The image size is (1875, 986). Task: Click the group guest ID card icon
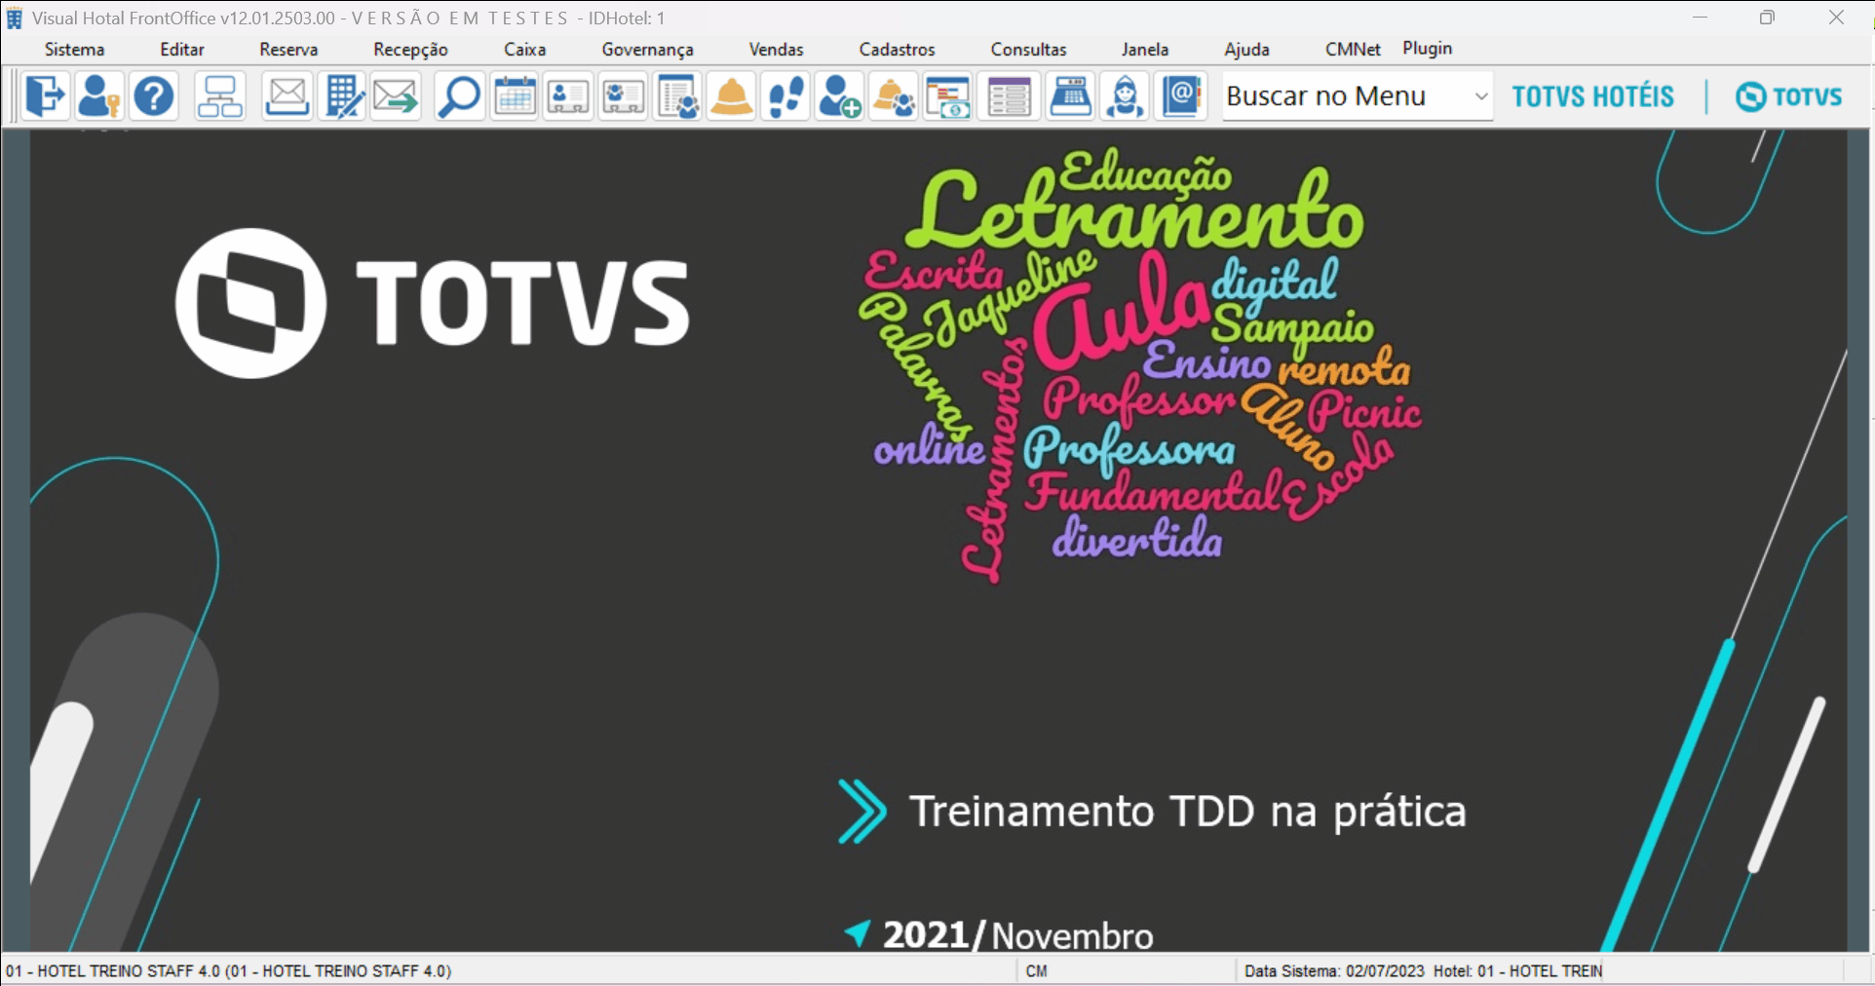pyautogui.click(x=623, y=96)
